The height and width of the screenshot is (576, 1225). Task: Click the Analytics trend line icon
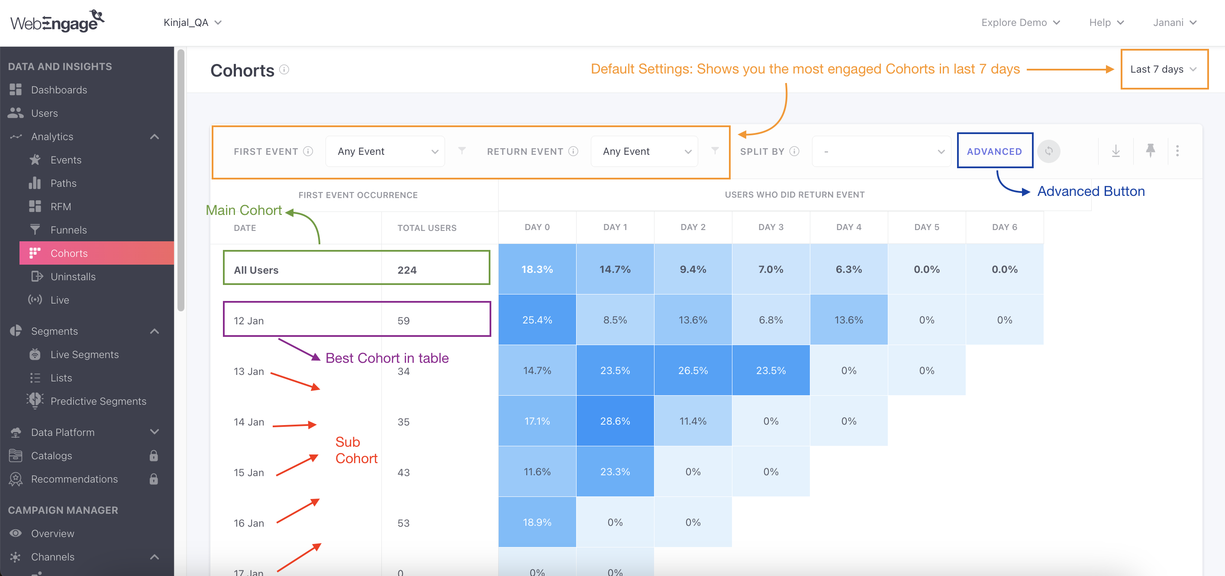pos(16,136)
